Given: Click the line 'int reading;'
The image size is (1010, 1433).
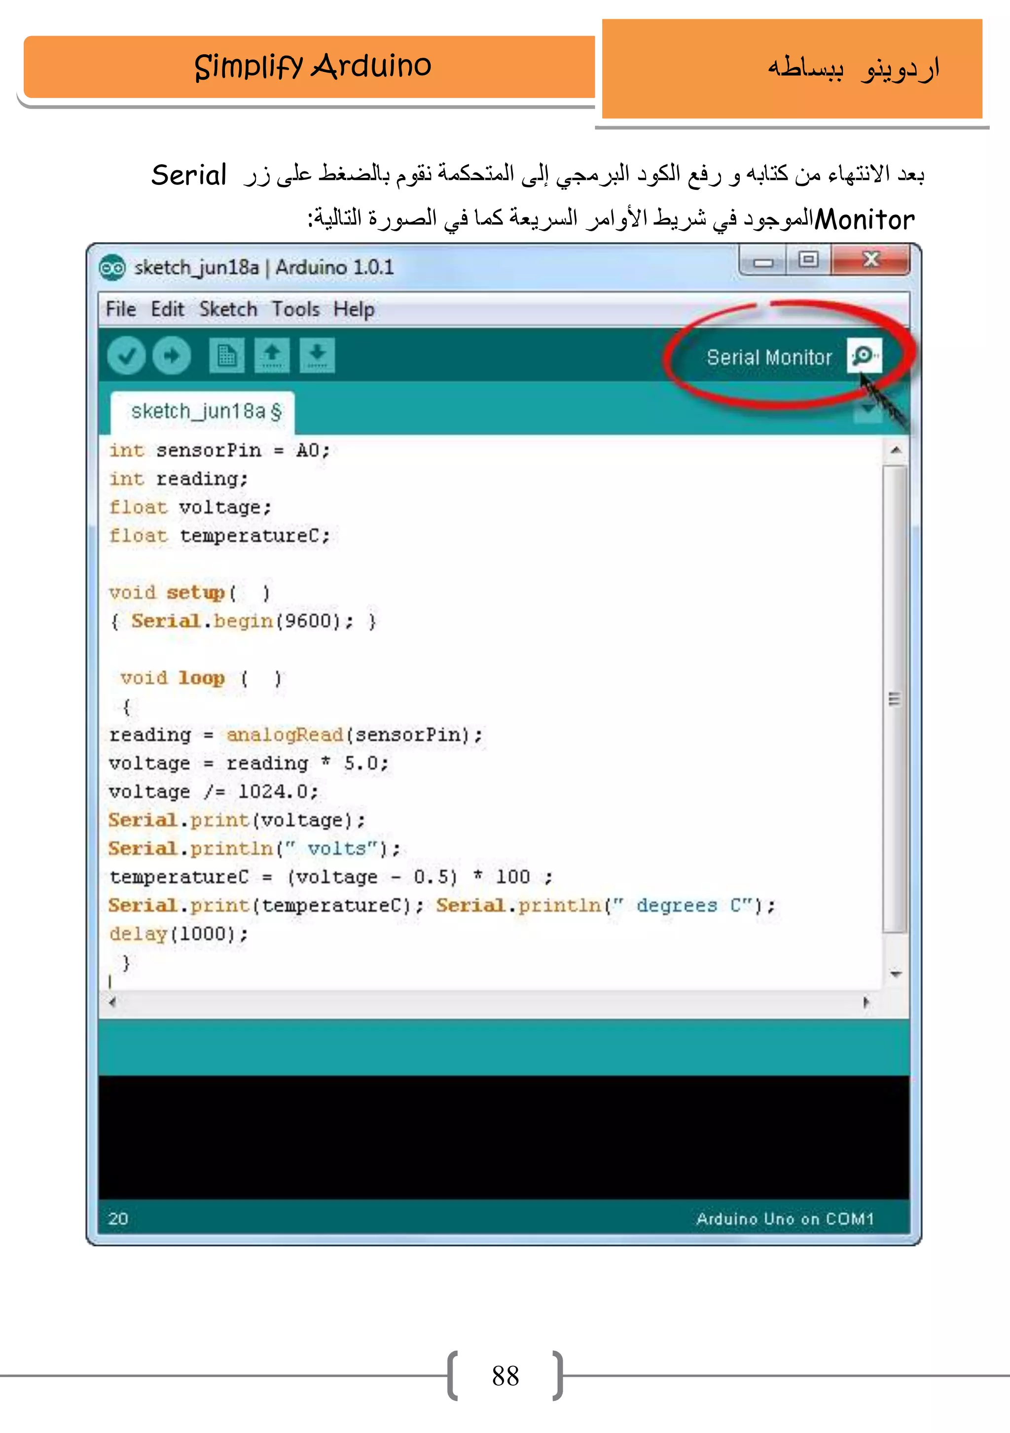Looking at the screenshot, I should pyautogui.click(x=179, y=479).
